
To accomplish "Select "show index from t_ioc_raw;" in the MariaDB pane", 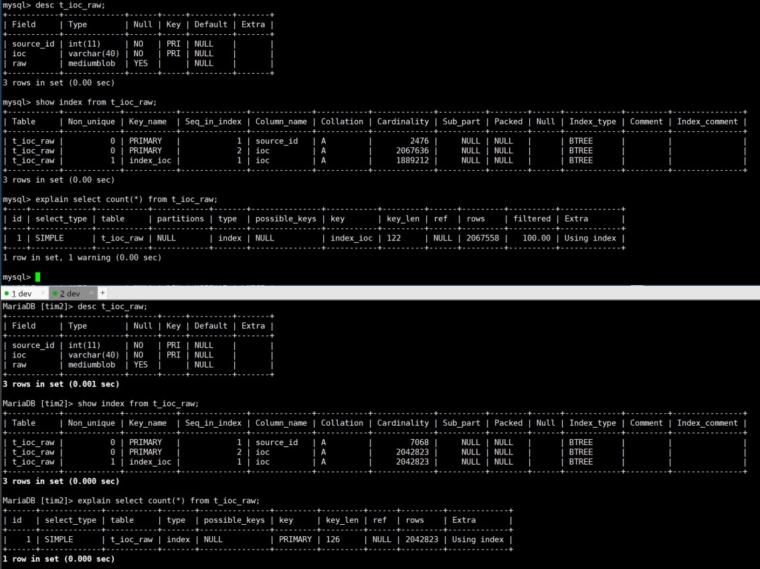I will [138, 404].
